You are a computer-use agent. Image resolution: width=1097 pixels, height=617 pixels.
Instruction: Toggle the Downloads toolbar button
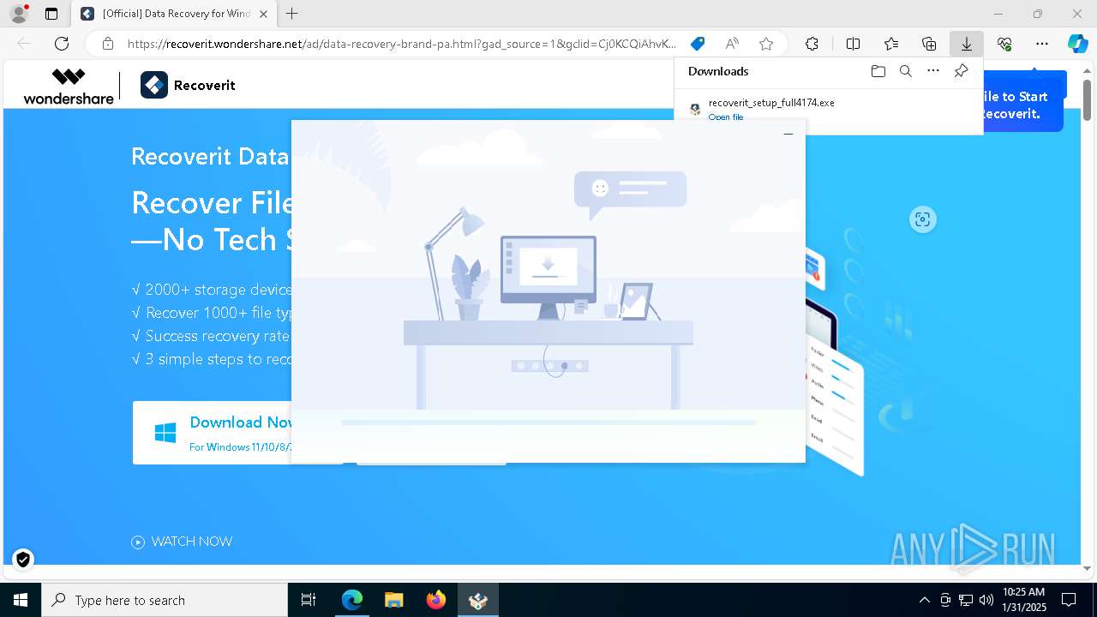967,44
